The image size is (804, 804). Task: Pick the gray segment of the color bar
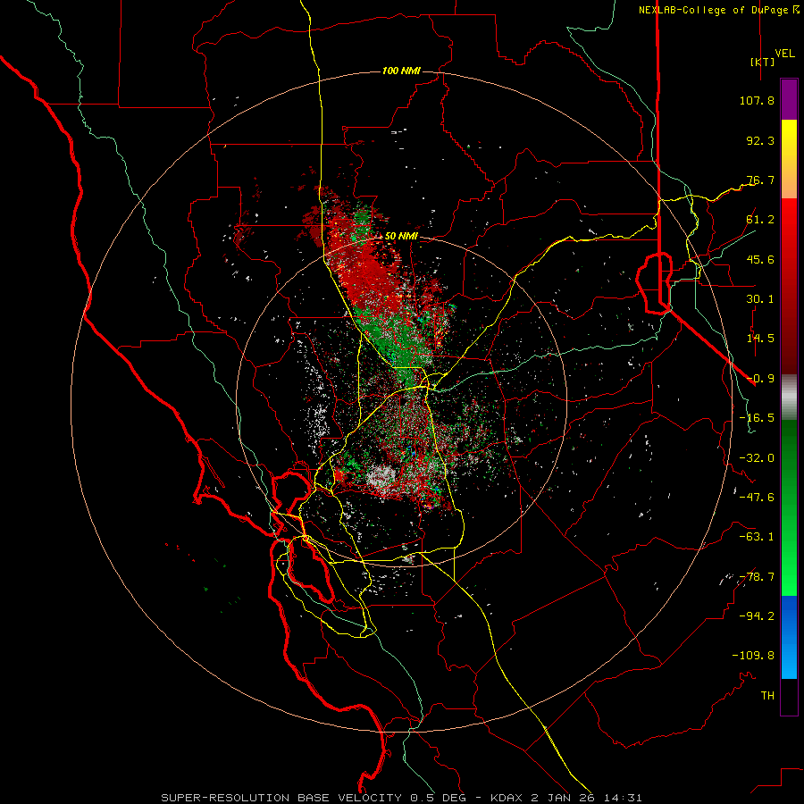(x=789, y=398)
